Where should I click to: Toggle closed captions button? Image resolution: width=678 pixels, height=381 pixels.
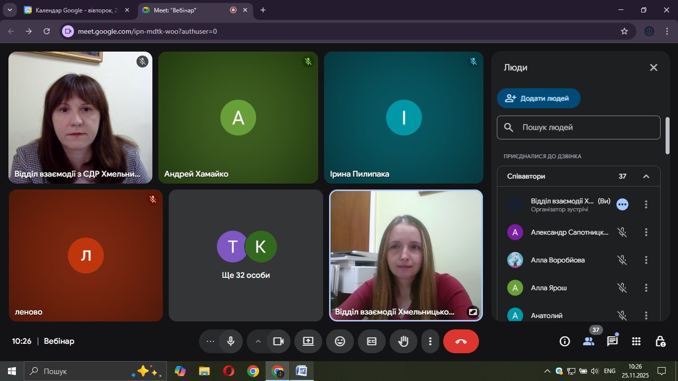(371, 341)
